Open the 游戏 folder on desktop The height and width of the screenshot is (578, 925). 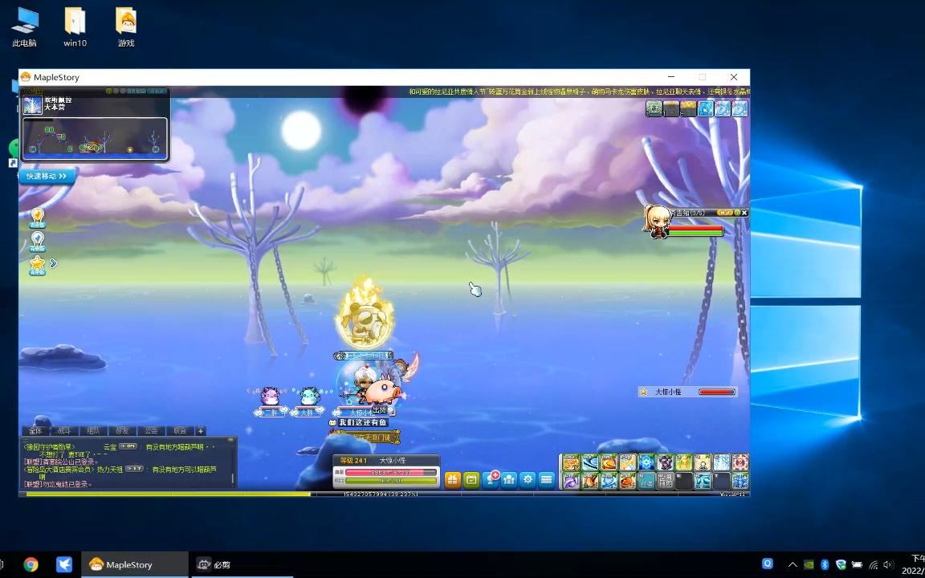coord(125,26)
